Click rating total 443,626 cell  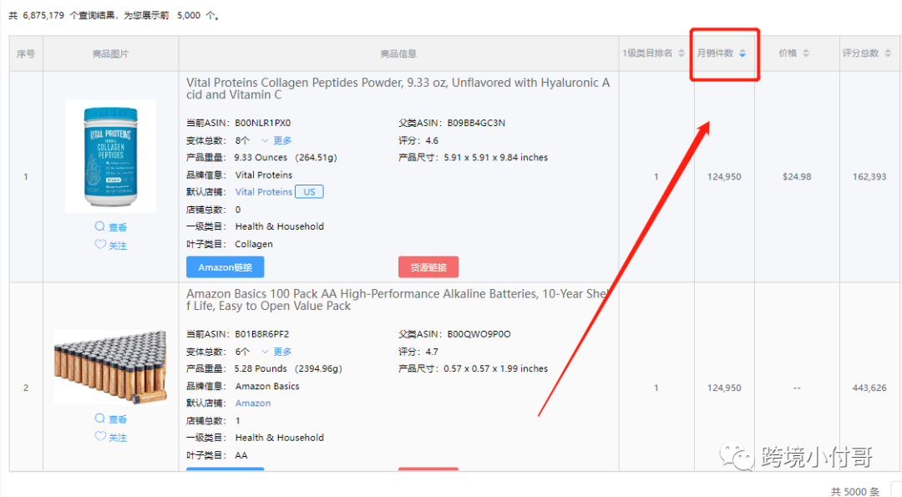pyautogui.click(x=869, y=388)
